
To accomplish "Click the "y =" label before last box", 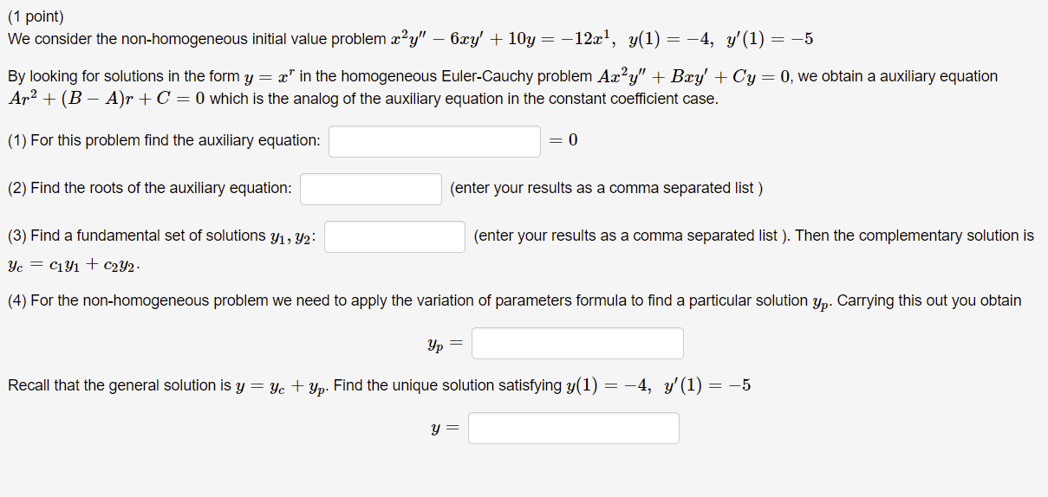I will click(x=446, y=429).
